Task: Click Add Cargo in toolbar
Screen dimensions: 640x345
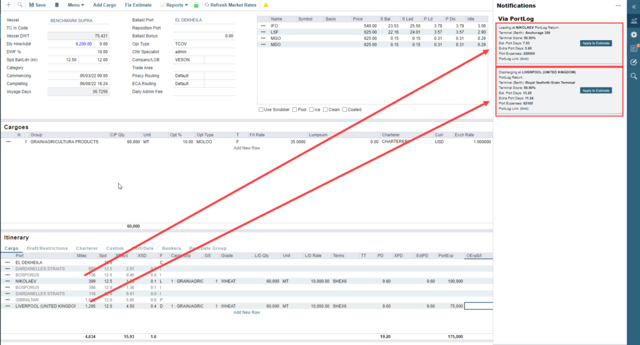Action: [x=104, y=5]
